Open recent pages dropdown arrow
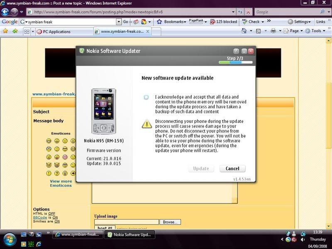The image size is (332, 249). coord(22,12)
